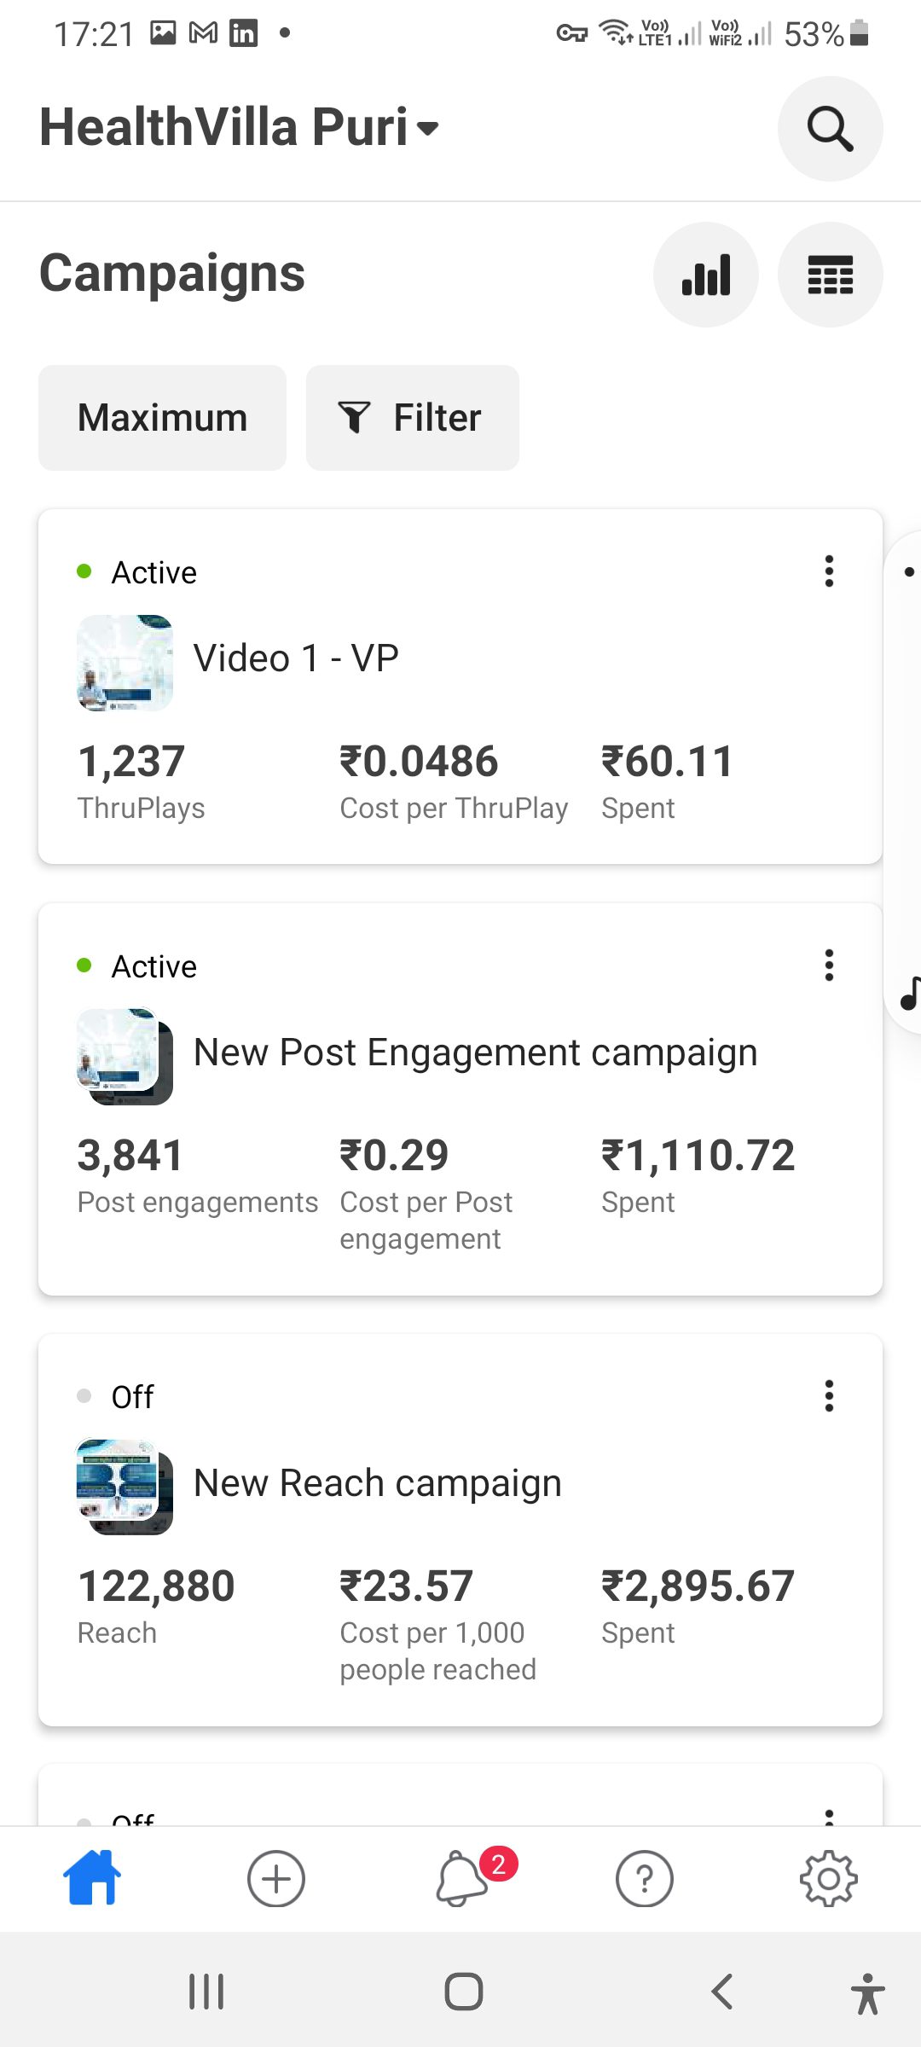921x2047 pixels.
Task: Open the Filter button
Action: tap(412, 418)
